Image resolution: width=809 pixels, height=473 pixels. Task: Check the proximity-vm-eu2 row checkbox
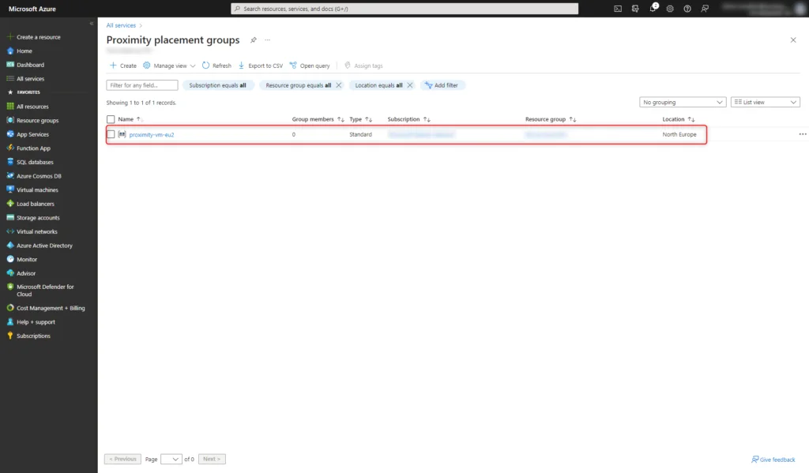[109, 134]
